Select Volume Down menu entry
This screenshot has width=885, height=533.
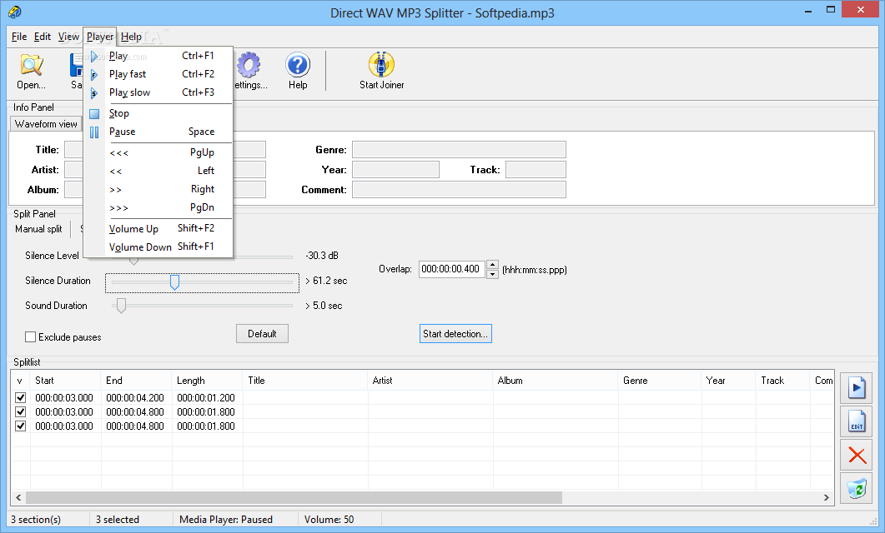point(158,247)
